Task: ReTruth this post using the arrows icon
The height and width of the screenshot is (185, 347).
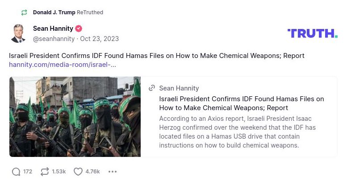Action: pyautogui.click(x=45, y=172)
